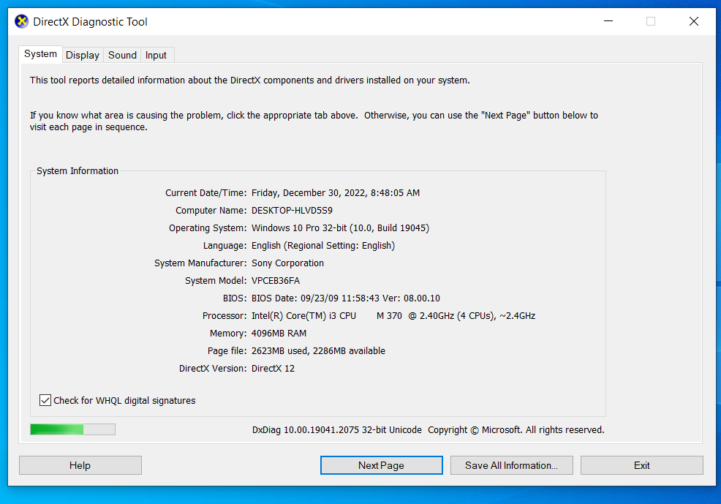Open the Input tab
Image resolution: width=721 pixels, height=504 pixels.
tap(156, 55)
